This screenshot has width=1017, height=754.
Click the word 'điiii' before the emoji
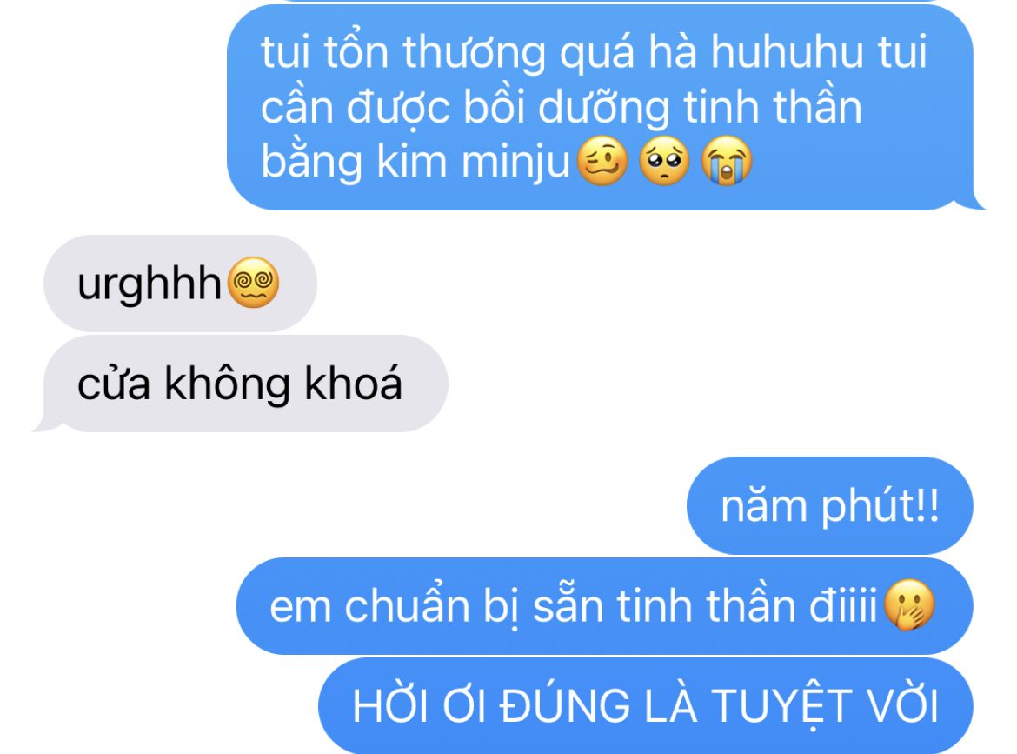pos(843,604)
